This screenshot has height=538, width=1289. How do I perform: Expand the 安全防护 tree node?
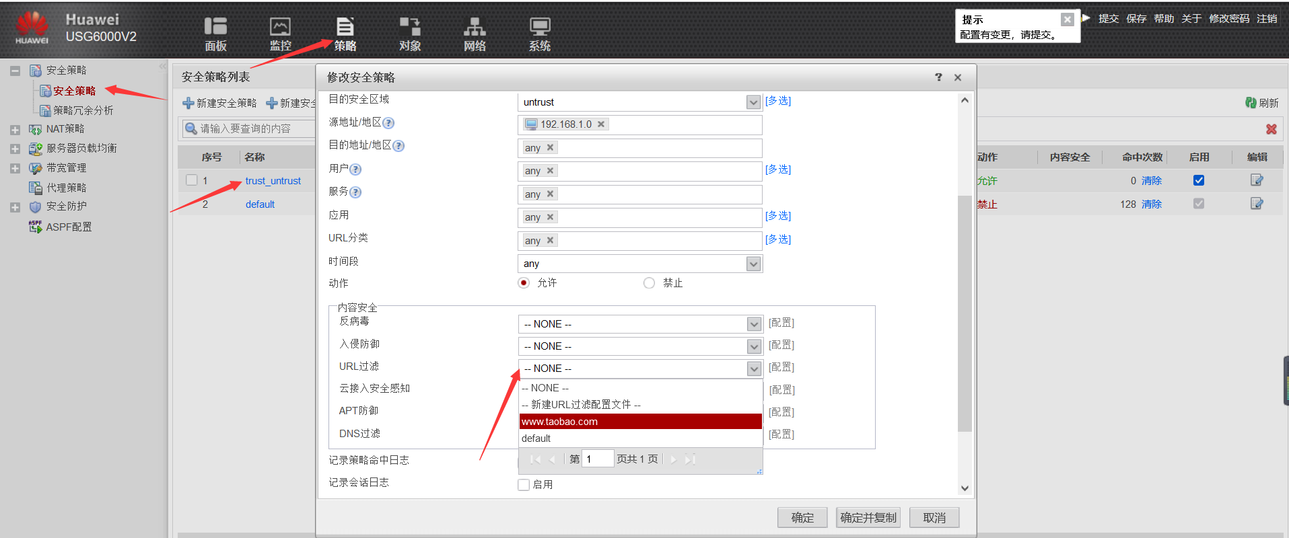pyautogui.click(x=15, y=208)
